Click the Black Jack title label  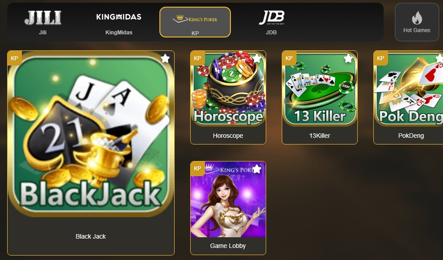(91, 236)
